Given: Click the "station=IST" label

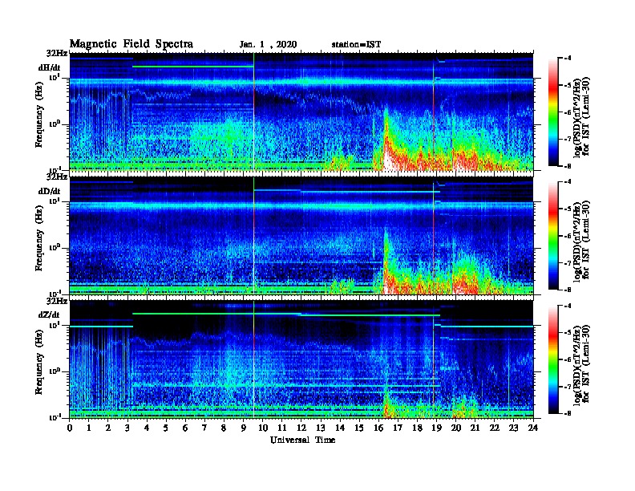Looking at the screenshot, I should tap(356, 45).
